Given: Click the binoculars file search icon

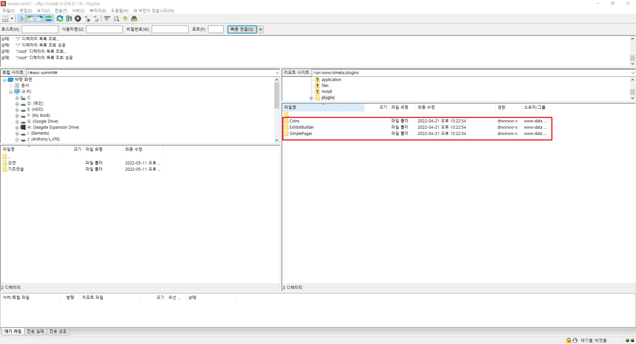Looking at the screenshot, I should point(134,19).
